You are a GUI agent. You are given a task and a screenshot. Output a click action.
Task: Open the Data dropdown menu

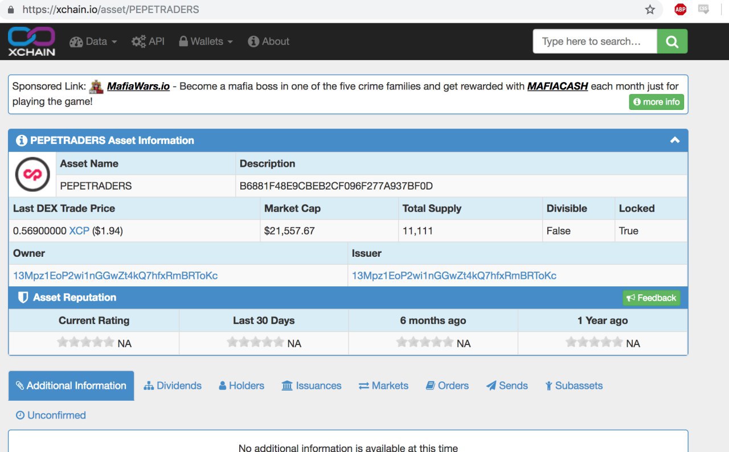pyautogui.click(x=93, y=42)
